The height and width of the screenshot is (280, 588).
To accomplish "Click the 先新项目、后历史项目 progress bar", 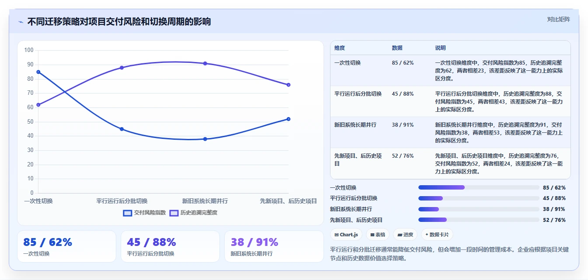I will tap(479, 220).
